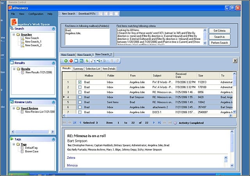The image size is (250, 176).
Task: Collapse the Review Lists panel chevron
Action: (x=54, y=102)
